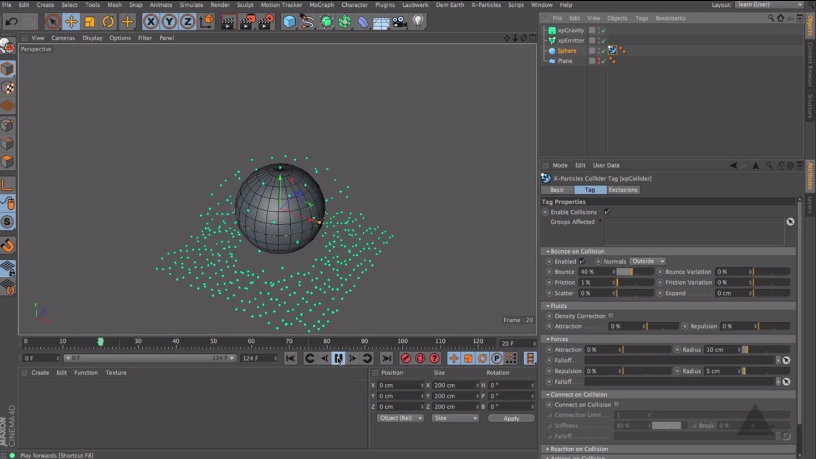Open the Simulate menu
Image resolution: width=816 pixels, height=459 pixels.
pos(192,5)
